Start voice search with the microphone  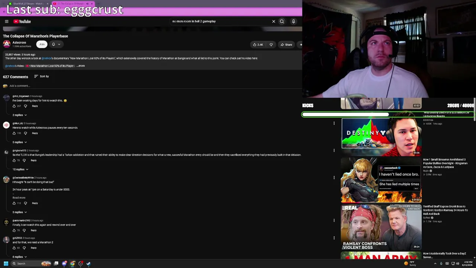[x=293, y=22]
